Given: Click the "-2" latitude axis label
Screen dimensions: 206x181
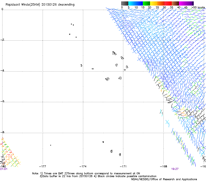Looking at the screenshot, I should coord(2,40).
